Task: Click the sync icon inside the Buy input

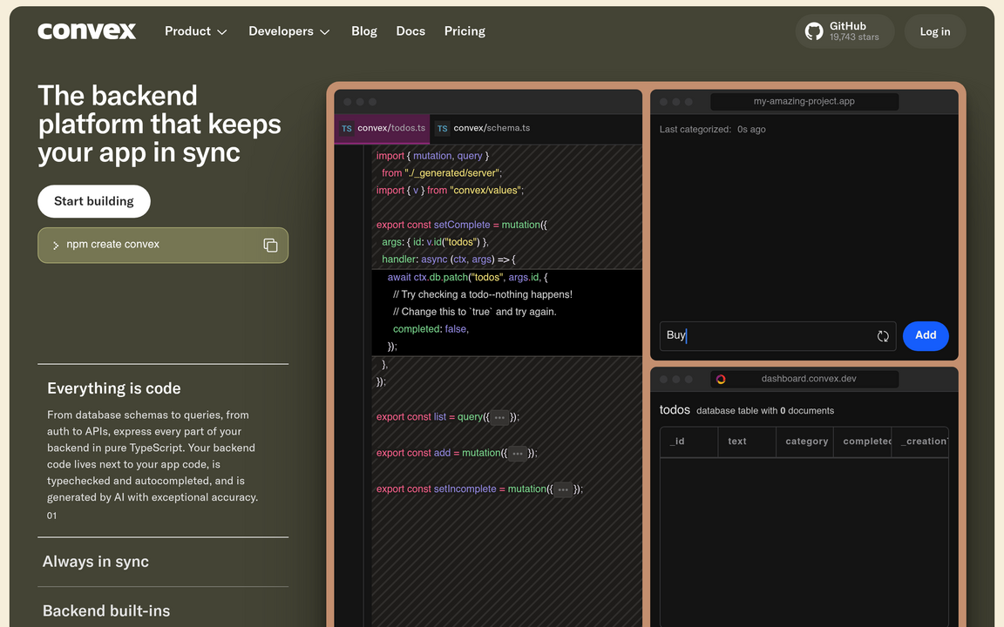Action: pos(883,336)
